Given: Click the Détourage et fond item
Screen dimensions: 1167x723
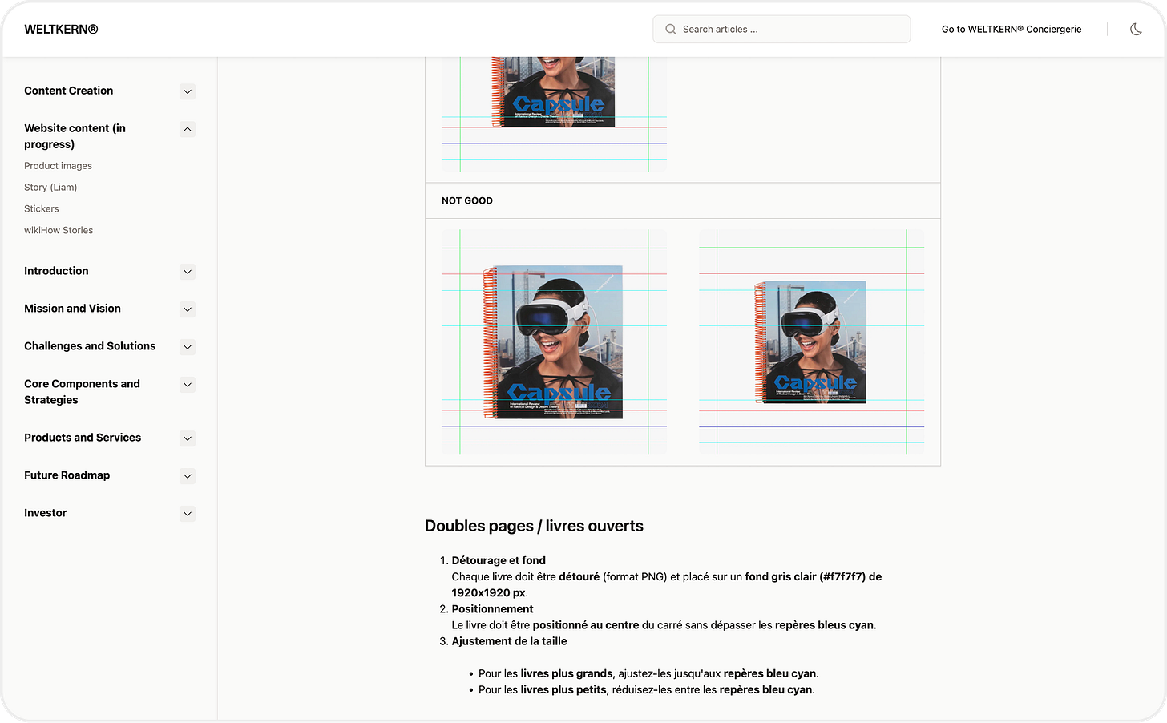Looking at the screenshot, I should click(499, 560).
